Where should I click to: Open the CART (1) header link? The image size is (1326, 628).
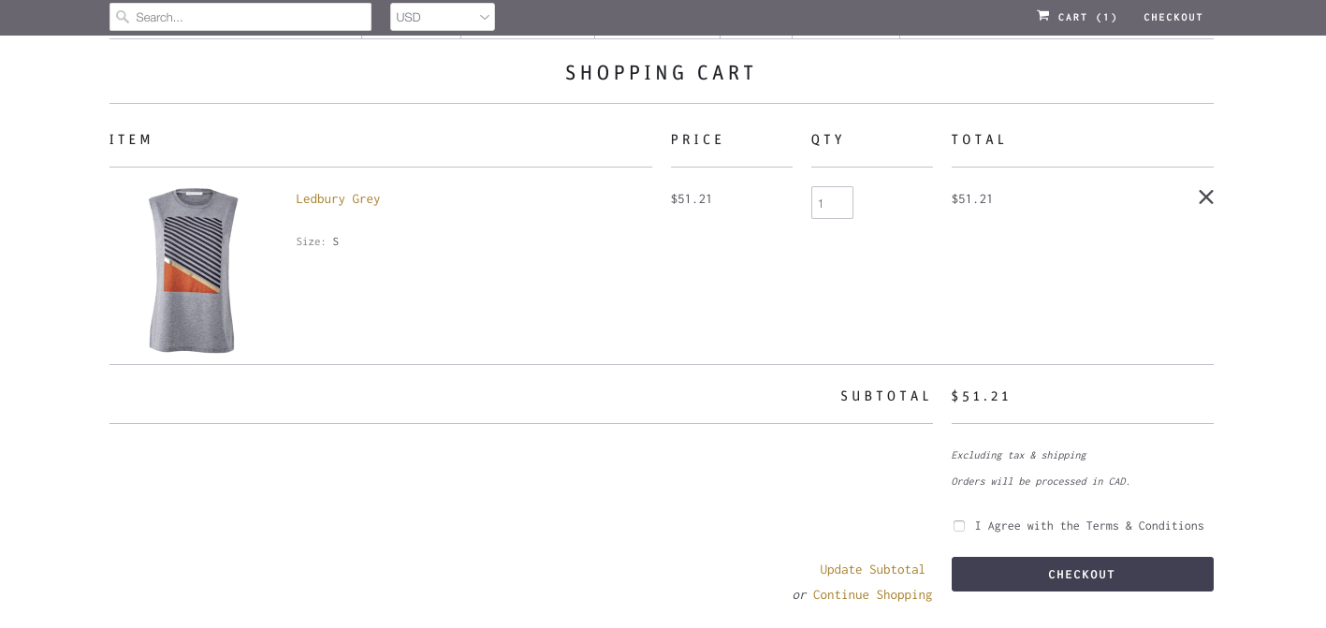point(1086,17)
